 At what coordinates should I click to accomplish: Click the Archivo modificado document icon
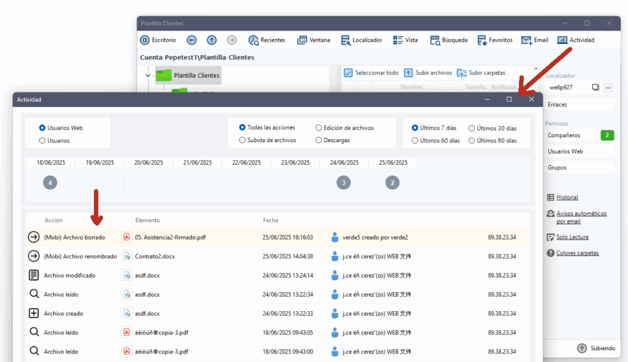[x=34, y=275]
